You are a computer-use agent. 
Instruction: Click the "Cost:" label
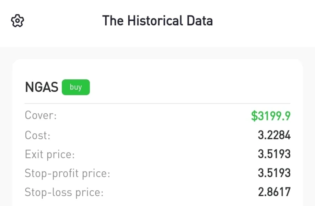pyautogui.click(x=37, y=135)
